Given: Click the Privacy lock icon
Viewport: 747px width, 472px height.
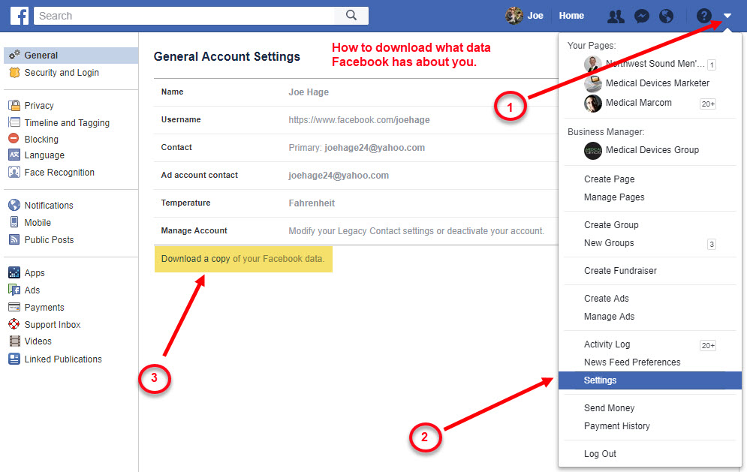Looking at the screenshot, I should coord(14,105).
